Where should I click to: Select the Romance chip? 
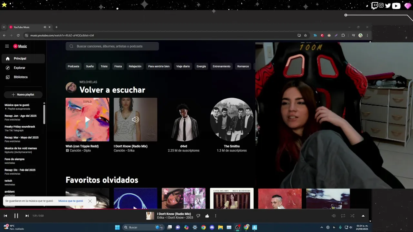(243, 66)
